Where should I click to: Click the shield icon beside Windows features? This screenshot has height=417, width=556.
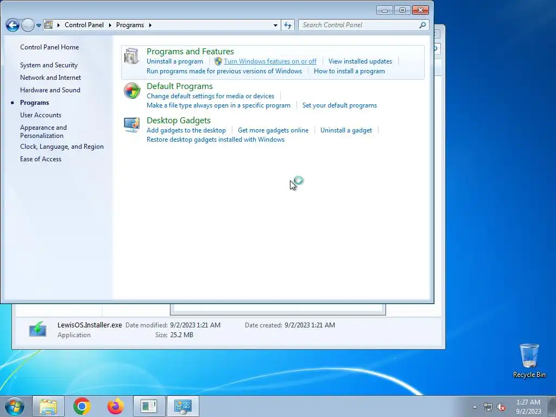pyautogui.click(x=218, y=61)
